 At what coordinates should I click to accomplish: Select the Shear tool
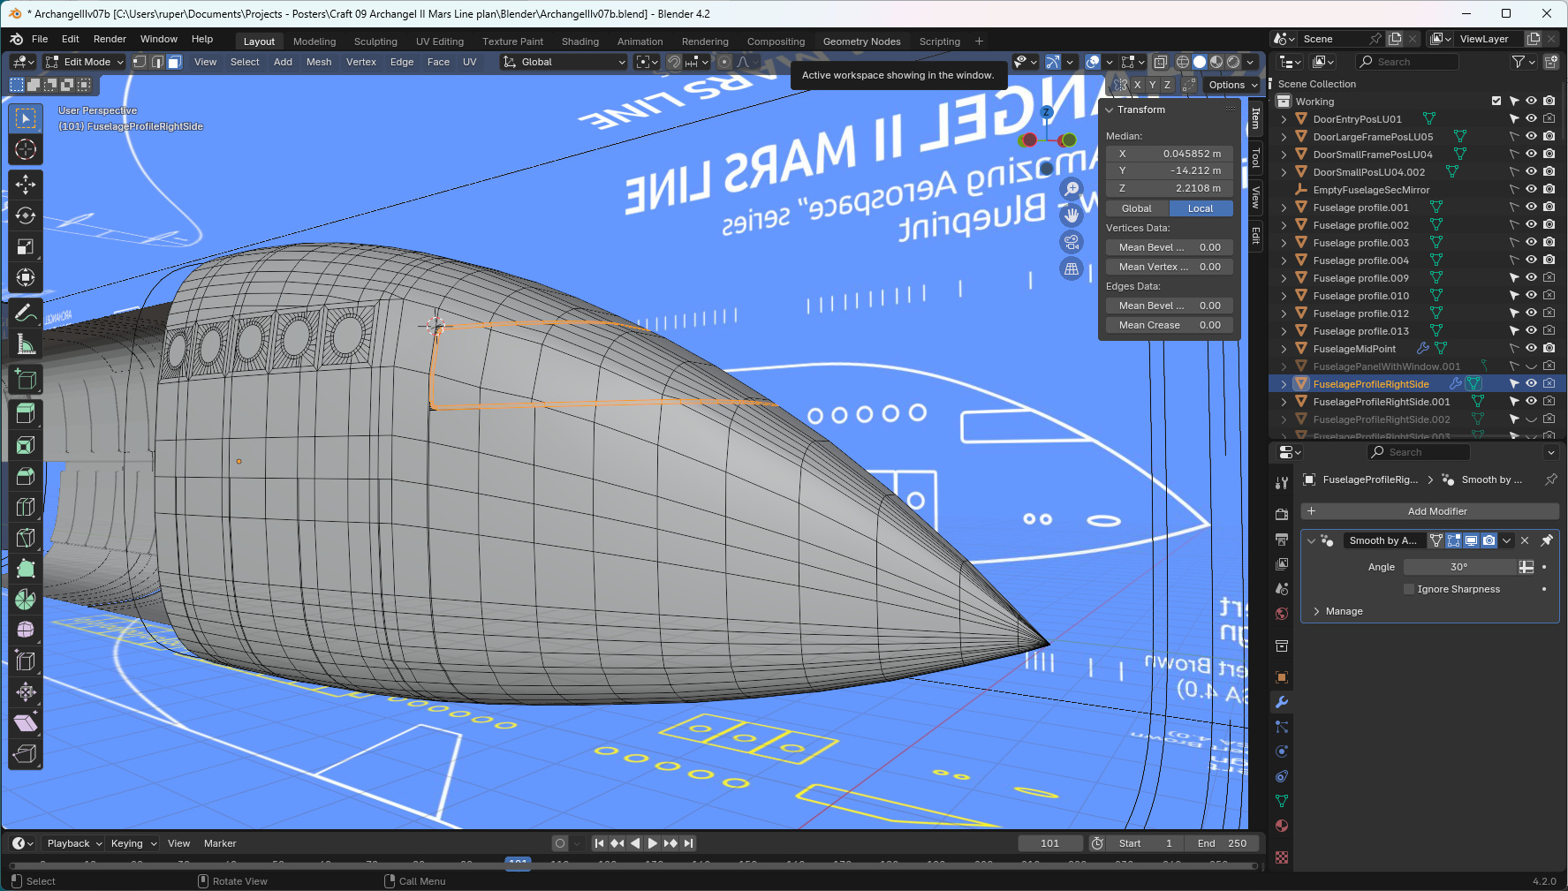pyautogui.click(x=26, y=722)
